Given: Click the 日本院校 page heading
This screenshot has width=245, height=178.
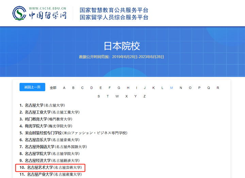Looking at the screenshot, I should [122, 46].
